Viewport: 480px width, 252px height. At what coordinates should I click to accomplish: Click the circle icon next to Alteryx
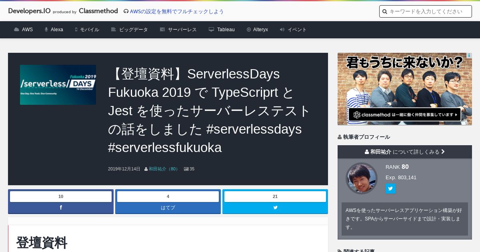click(249, 30)
